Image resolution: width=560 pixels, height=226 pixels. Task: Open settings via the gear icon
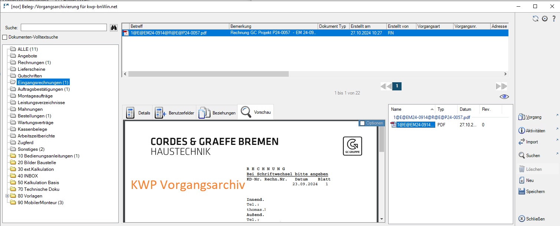point(545,19)
